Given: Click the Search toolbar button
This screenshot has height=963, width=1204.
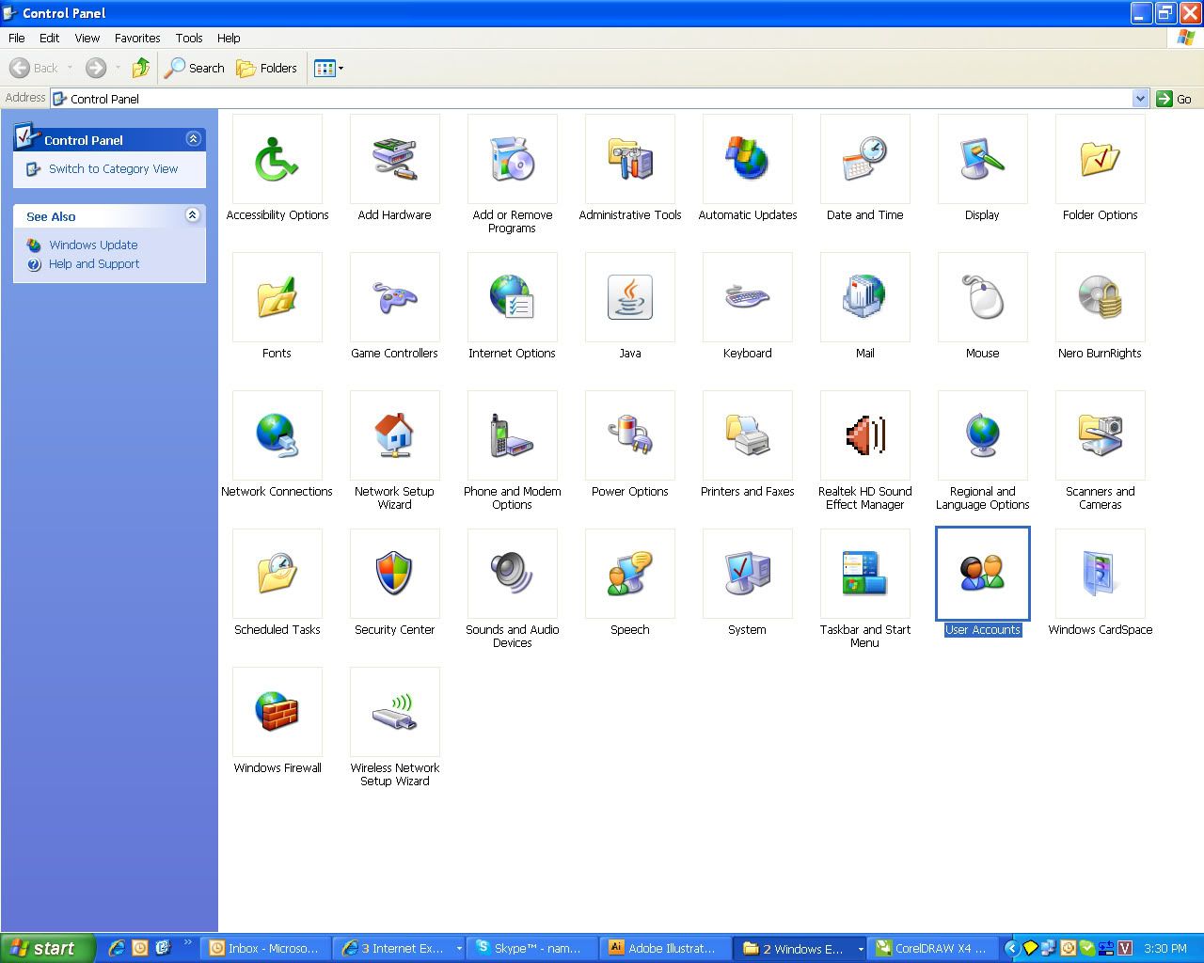Looking at the screenshot, I should (x=196, y=68).
